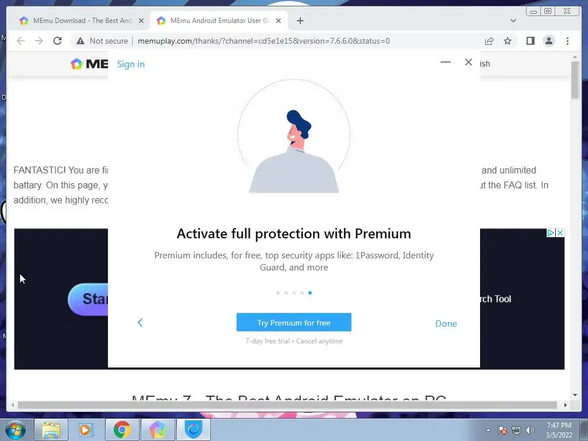
Task: Click Chrome icon in taskbar
Action: (122, 430)
